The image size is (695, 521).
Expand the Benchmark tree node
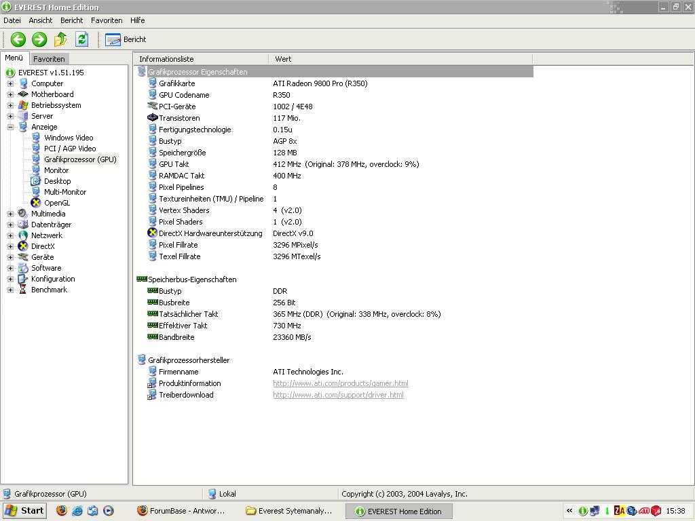10,290
